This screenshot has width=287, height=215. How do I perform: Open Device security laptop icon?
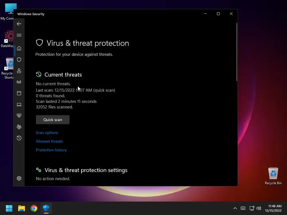19,105
